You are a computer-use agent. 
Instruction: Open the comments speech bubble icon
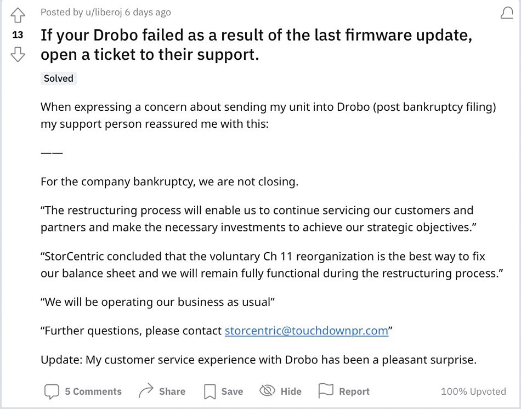52,391
